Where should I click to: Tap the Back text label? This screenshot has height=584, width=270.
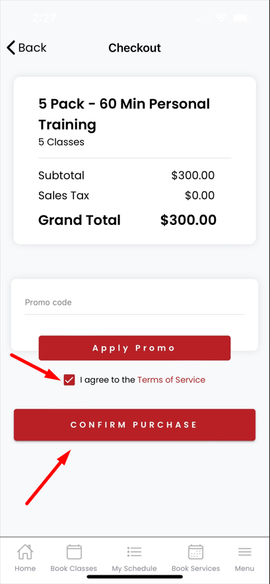(x=32, y=48)
